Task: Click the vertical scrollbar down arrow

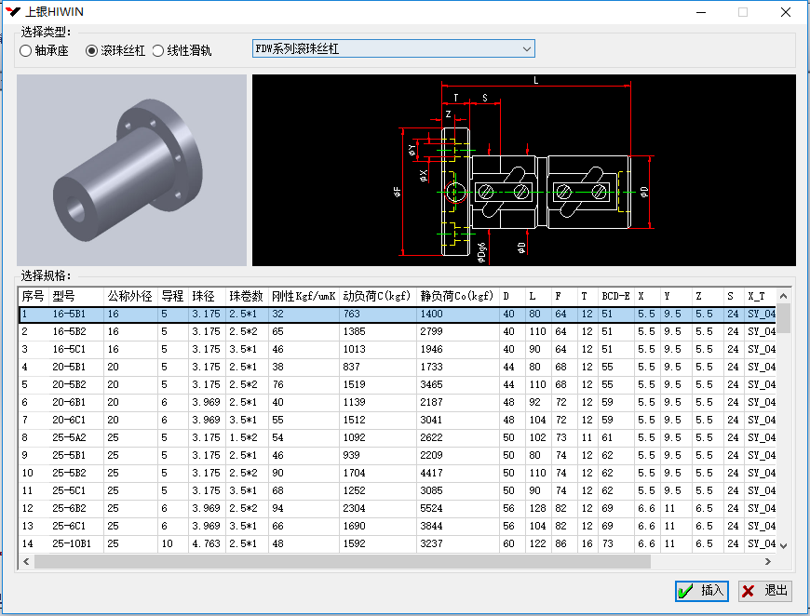Action: (783, 545)
